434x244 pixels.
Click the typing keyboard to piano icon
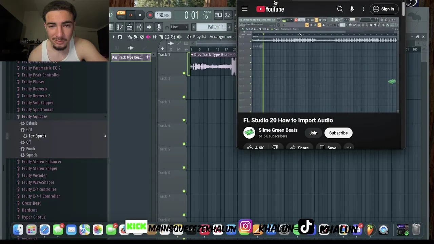click(218, 15)
